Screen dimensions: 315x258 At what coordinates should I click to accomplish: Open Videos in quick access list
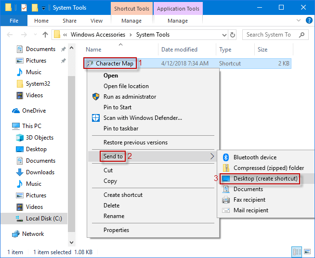click(34, 95)
